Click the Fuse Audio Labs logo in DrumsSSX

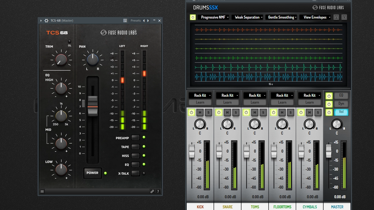[x=328, y=7]
